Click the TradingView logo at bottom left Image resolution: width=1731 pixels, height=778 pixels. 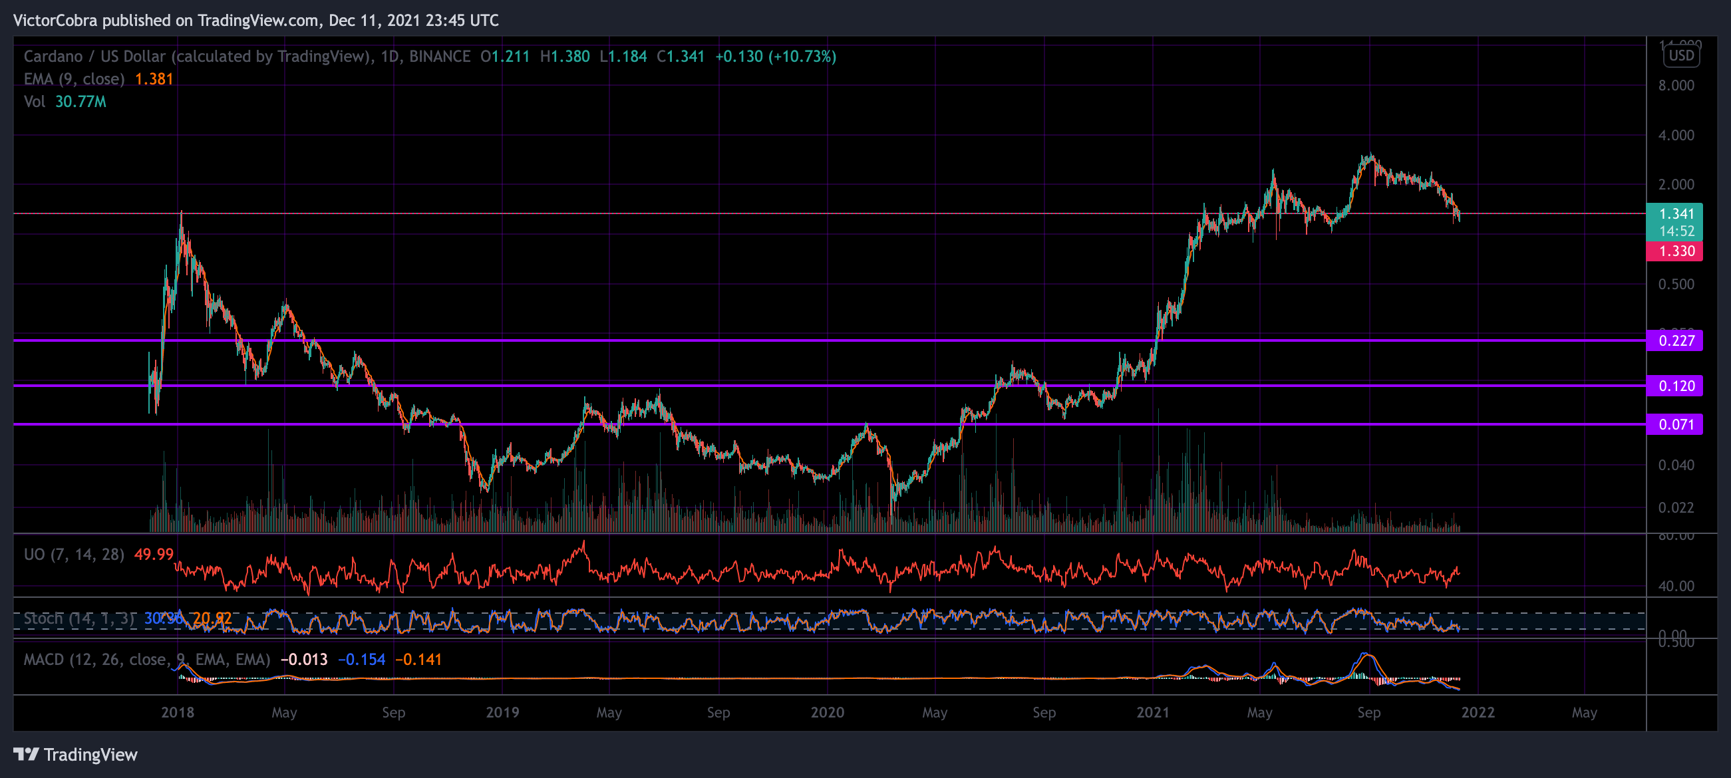(75, 755)
